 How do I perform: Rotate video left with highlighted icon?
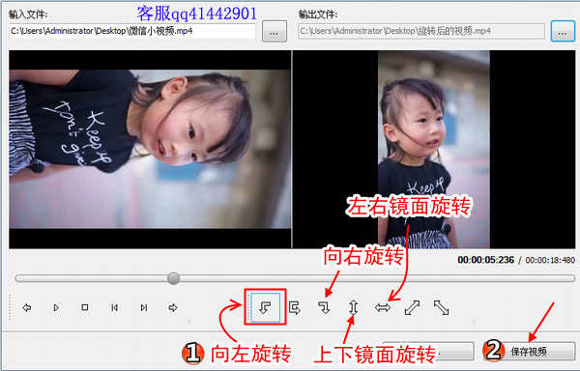[x=265, y=307]
